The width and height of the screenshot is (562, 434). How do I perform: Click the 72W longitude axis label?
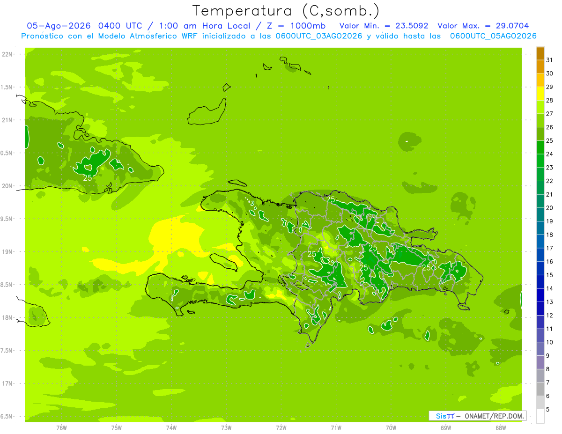click(x=281, y=428)
